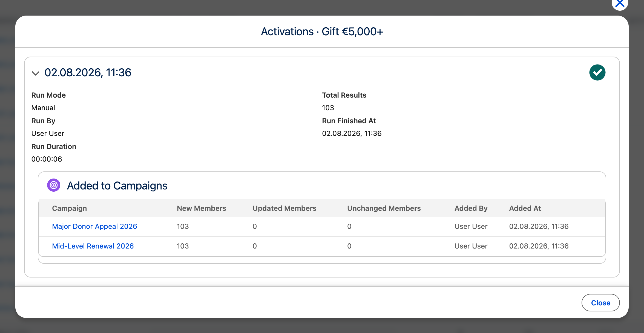Select New Members value for Major Donor Appeal
644x333 pixels.
point(183,226)
